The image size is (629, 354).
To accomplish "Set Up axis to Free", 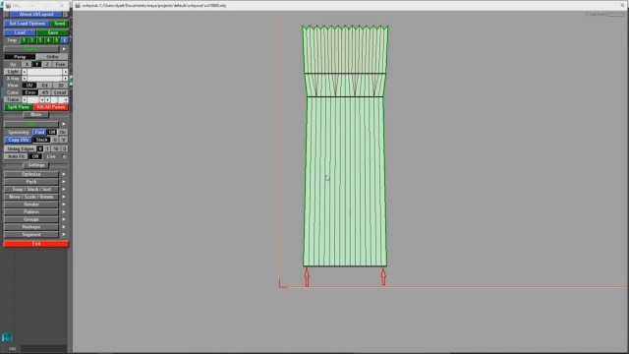I will pyautogui.click(x=60, y=64).
